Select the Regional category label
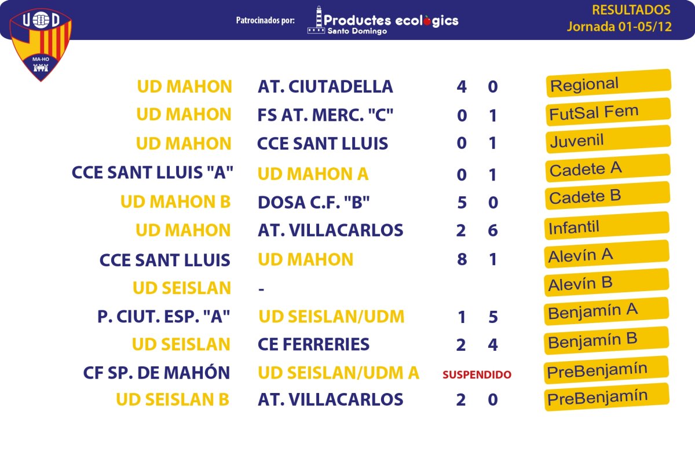The width and height of the screenshot is (695, 463). pyautogui.click(x=608, y=83)
